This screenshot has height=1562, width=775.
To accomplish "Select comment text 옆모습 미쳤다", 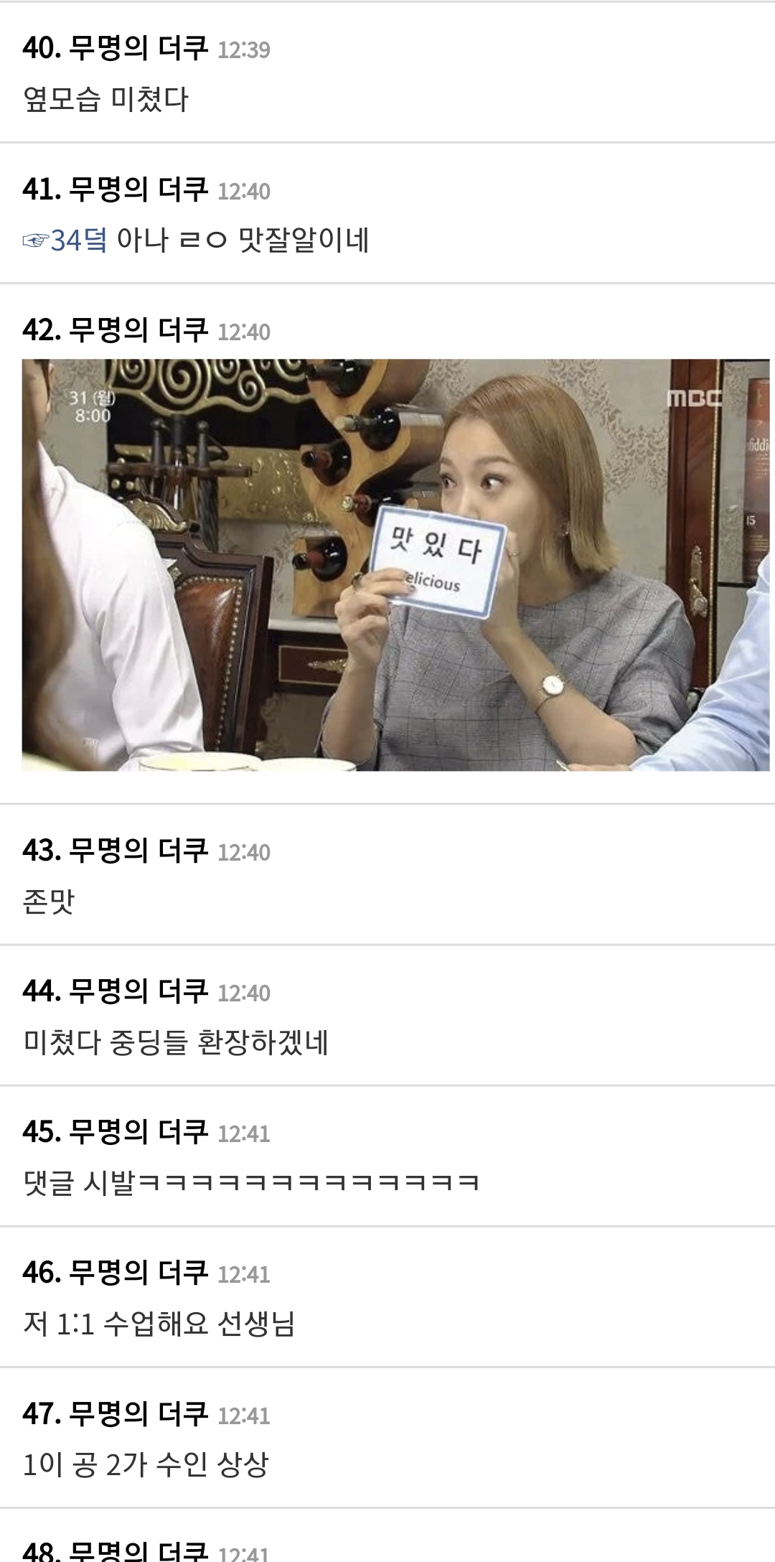I will click(x=105, y=99).
